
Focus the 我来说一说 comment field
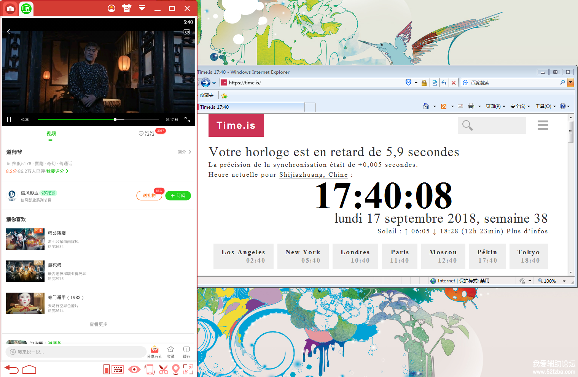tap(76, 352)
